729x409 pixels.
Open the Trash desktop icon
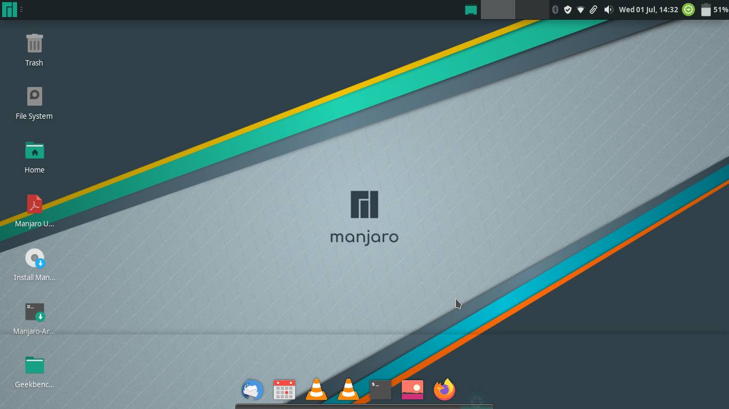(x=34, y=50)
